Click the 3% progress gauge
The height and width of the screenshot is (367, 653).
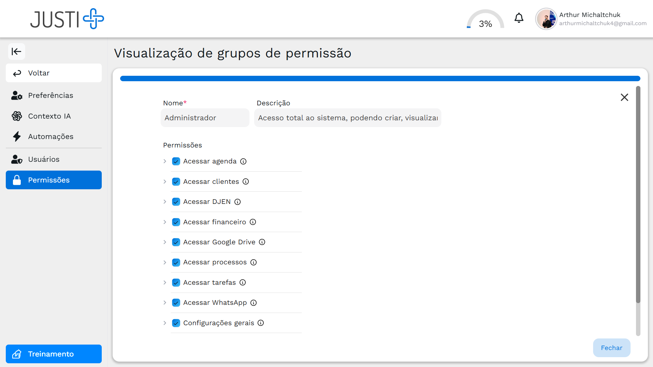pyautogui.click(x=485, y=20)
